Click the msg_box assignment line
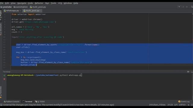 (x=52, y=52)
